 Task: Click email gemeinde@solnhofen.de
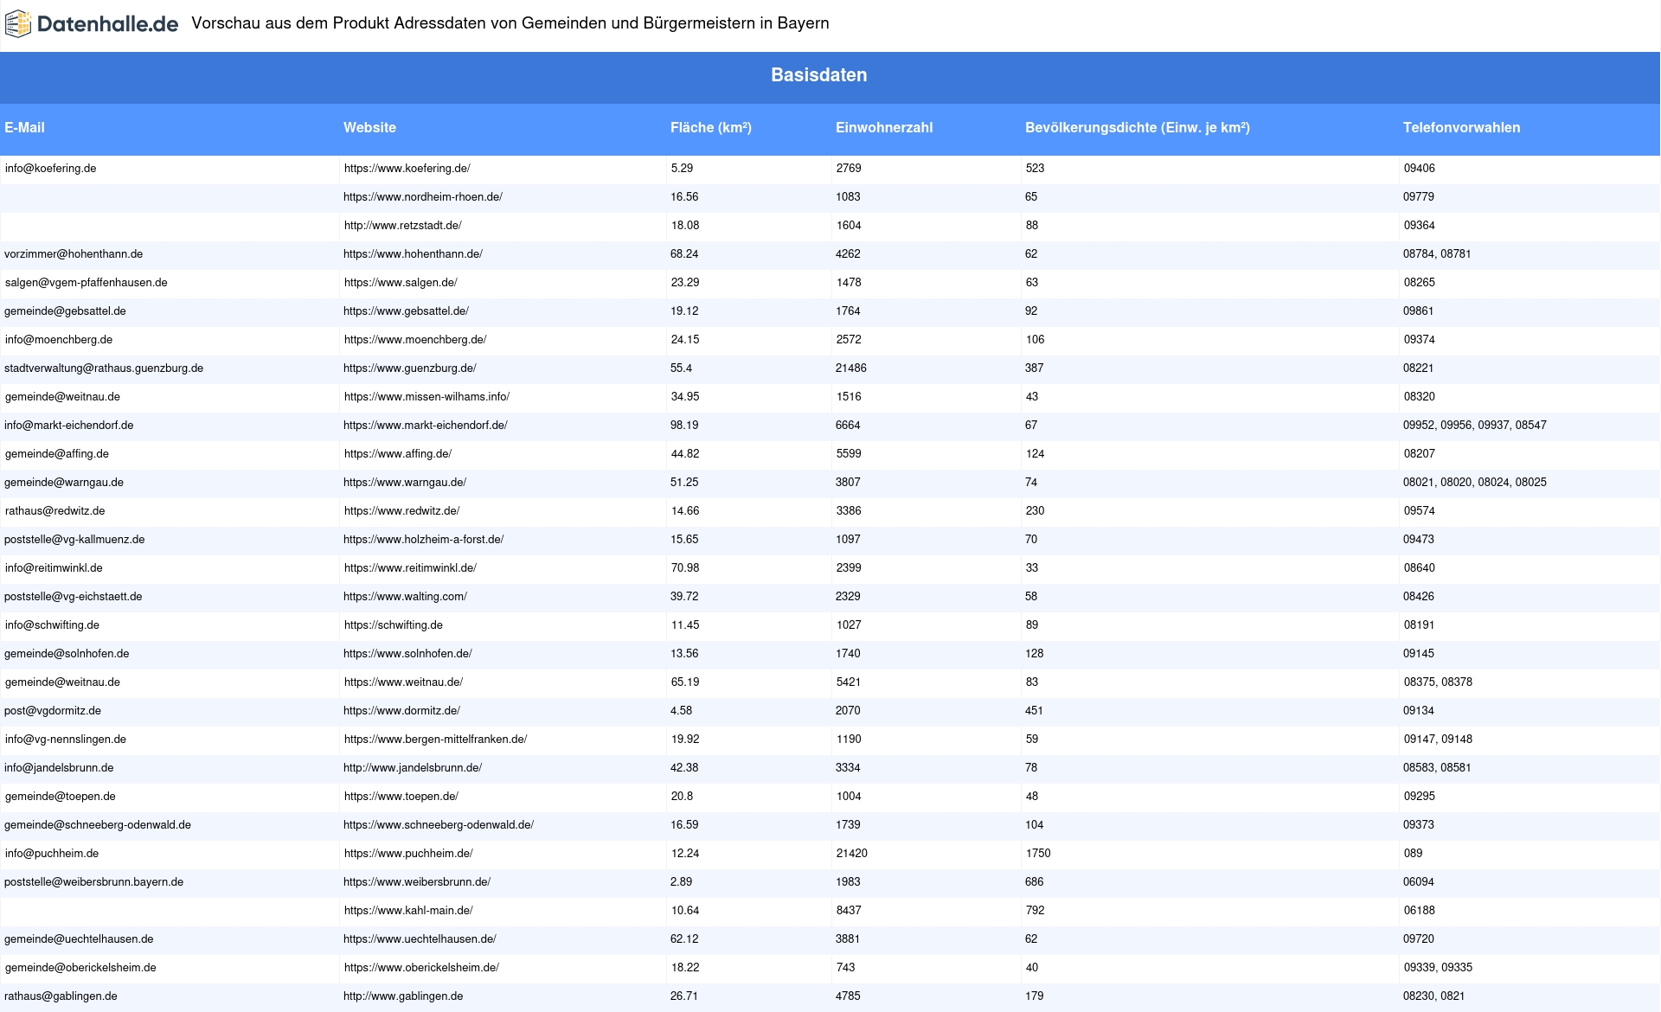[67, 654]
